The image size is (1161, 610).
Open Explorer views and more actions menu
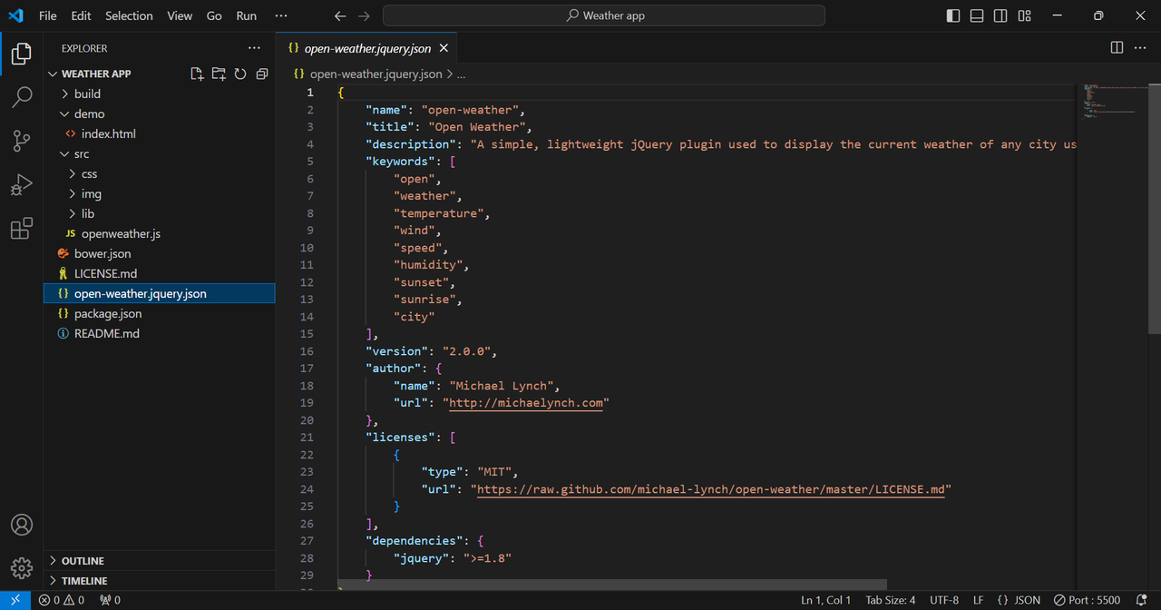pos(254,48)
